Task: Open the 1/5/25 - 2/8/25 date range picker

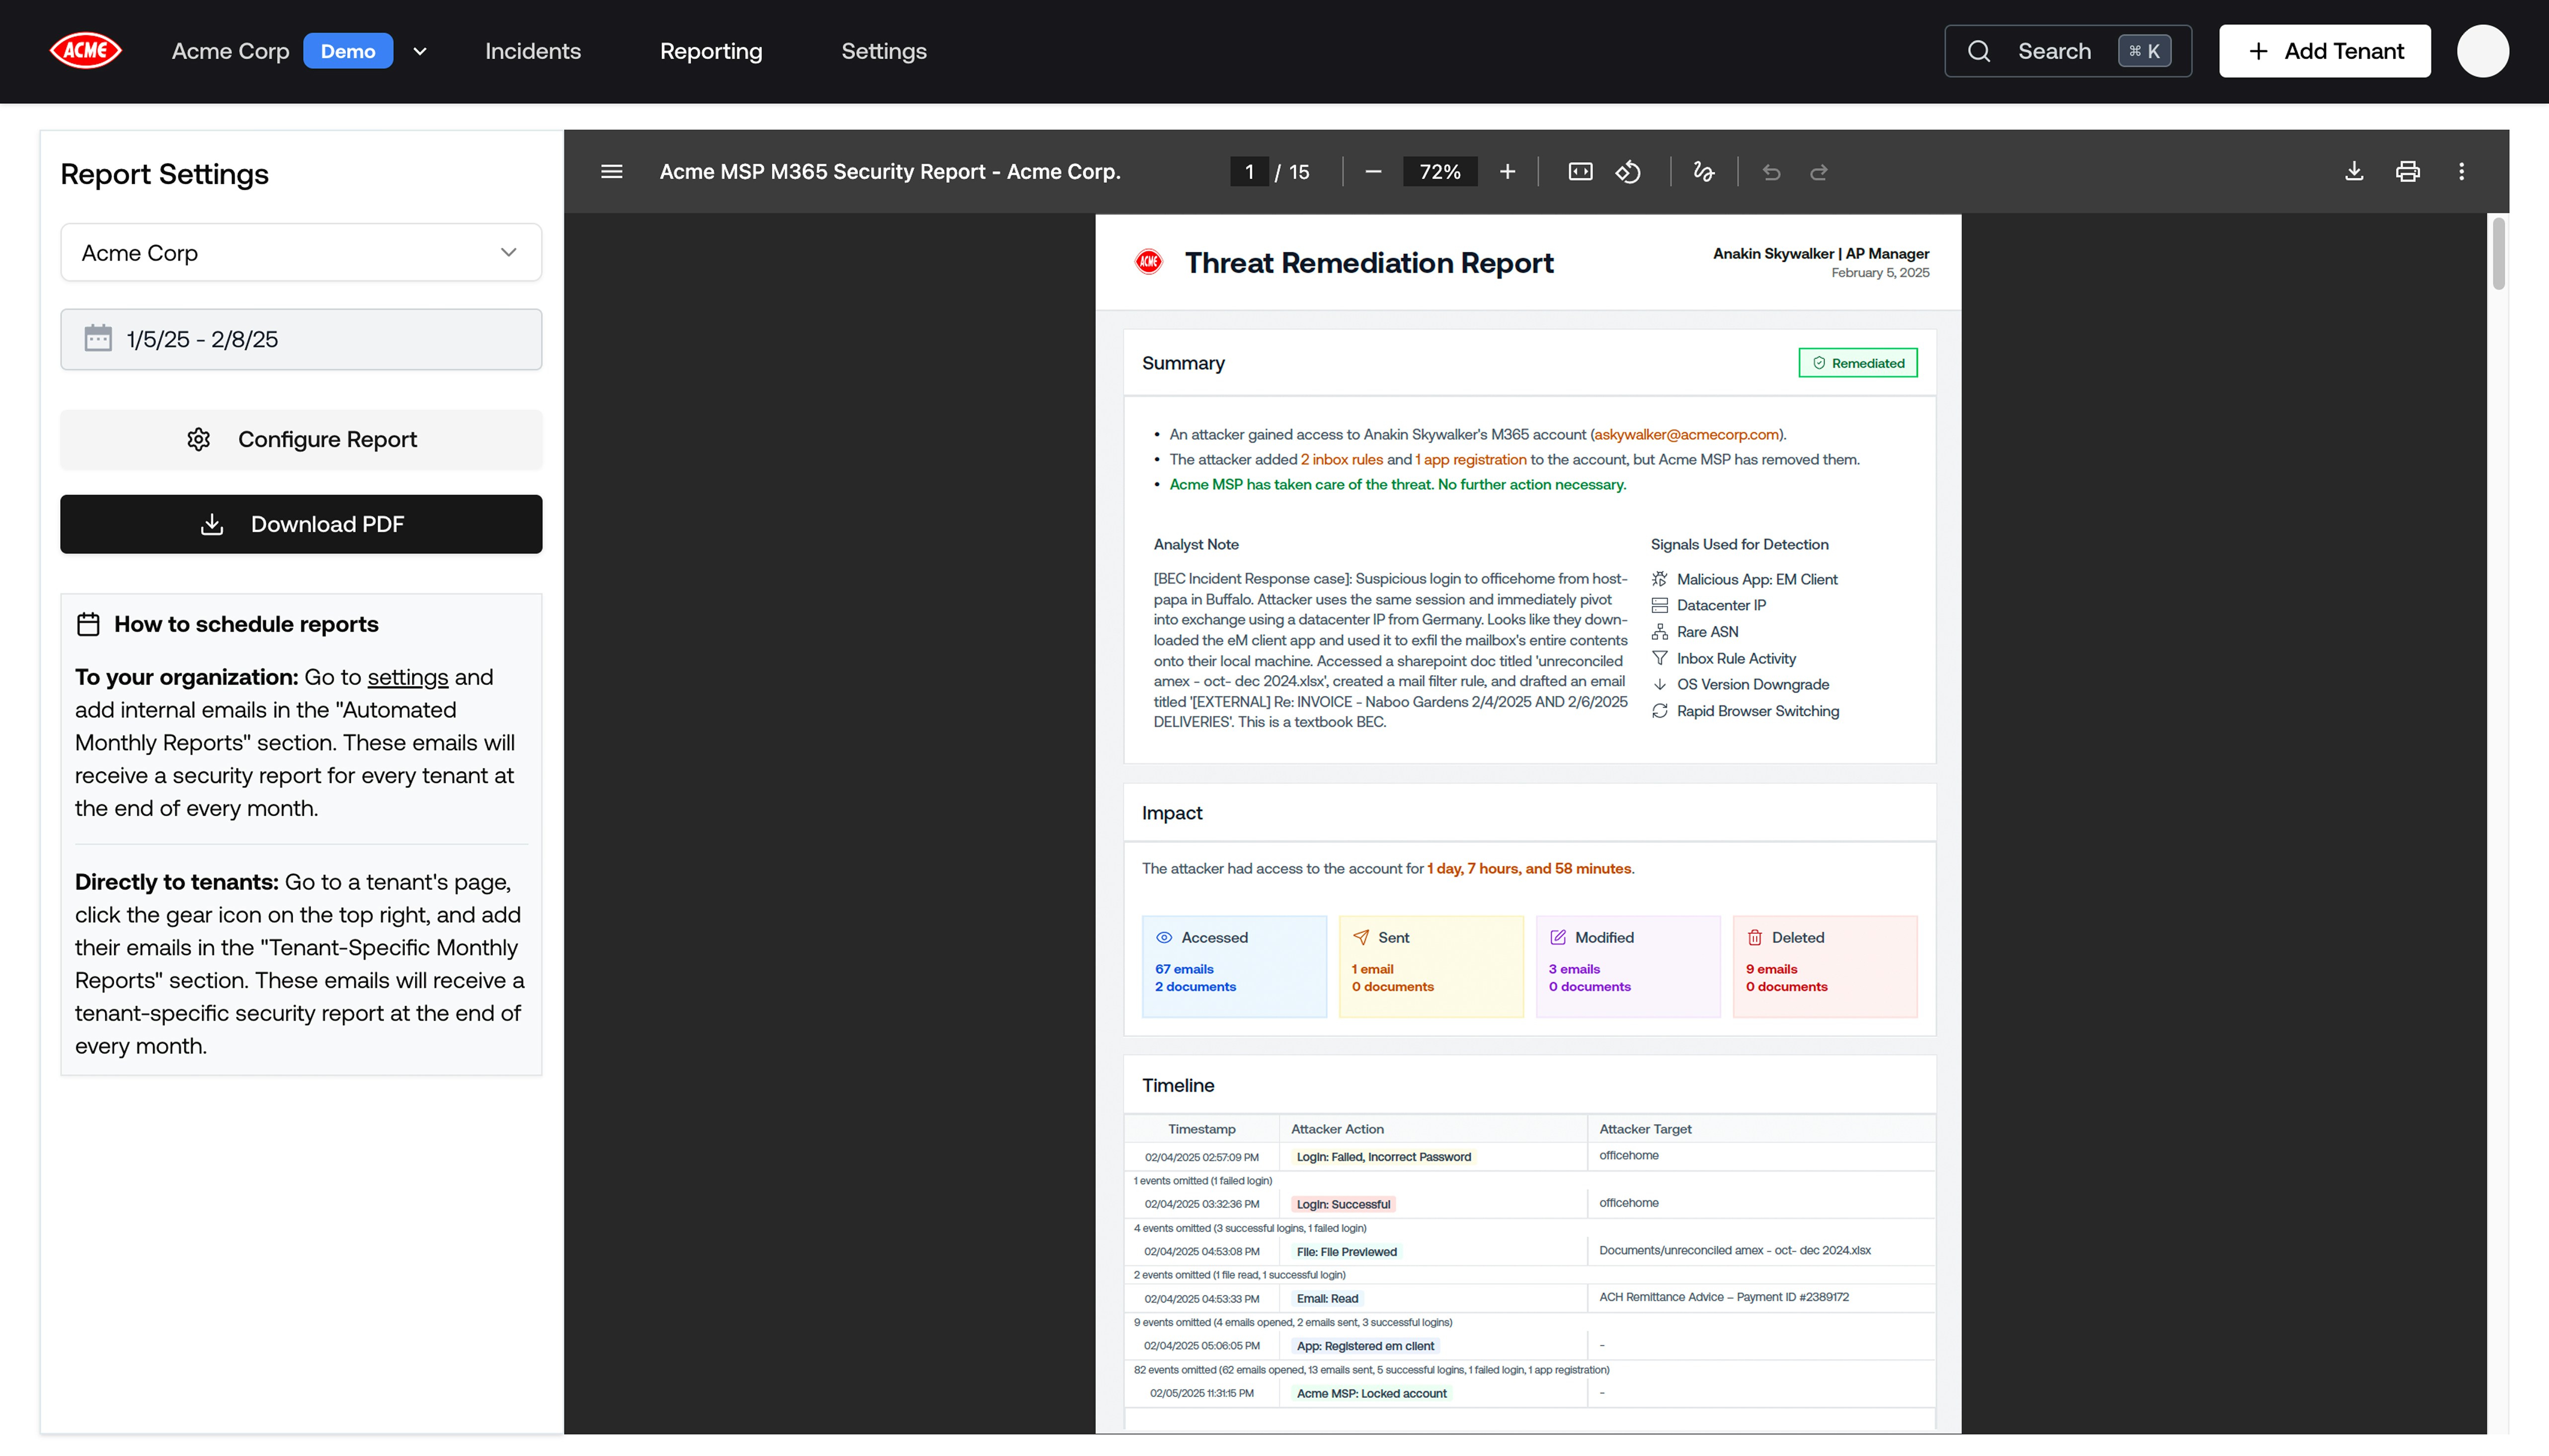Action: (x=301, y=340)
